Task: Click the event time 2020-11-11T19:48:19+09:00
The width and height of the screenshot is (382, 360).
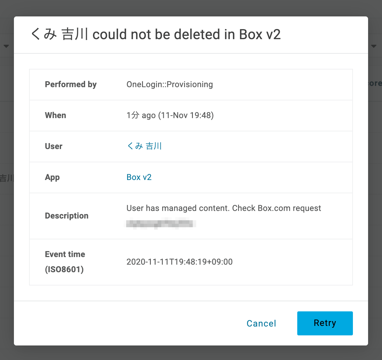Action: pyautogui.click(x=179, y=262)
